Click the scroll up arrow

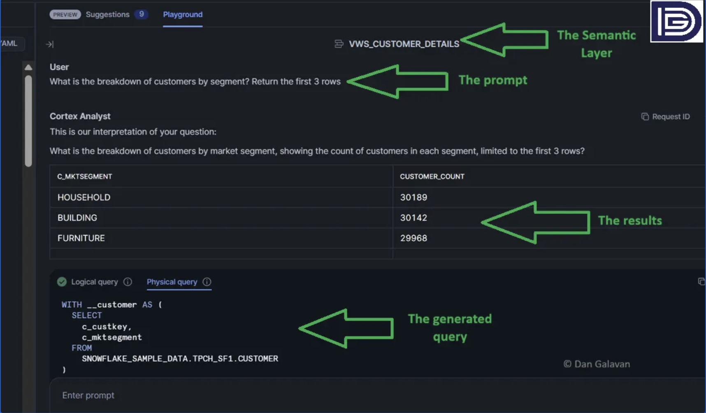click(28, 67)
